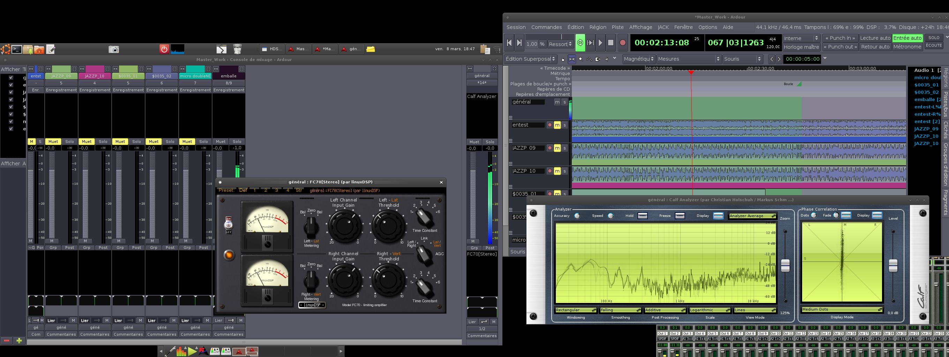Viewport: 949px width, 357px height.
Task: Go to session start with rewind icon
Action: (x=509, y=43)
